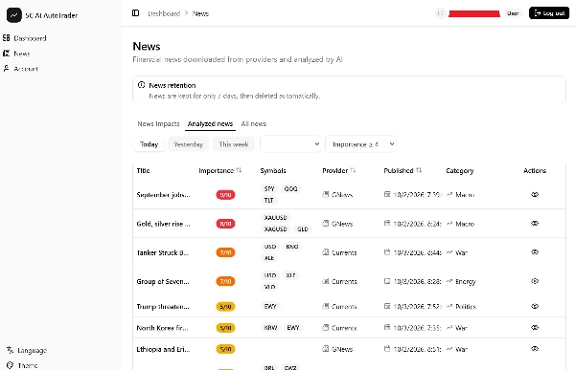This screenshot has width=575, height=370.
Task: Click the user avatar circle
Action: [x=441, y=13]
